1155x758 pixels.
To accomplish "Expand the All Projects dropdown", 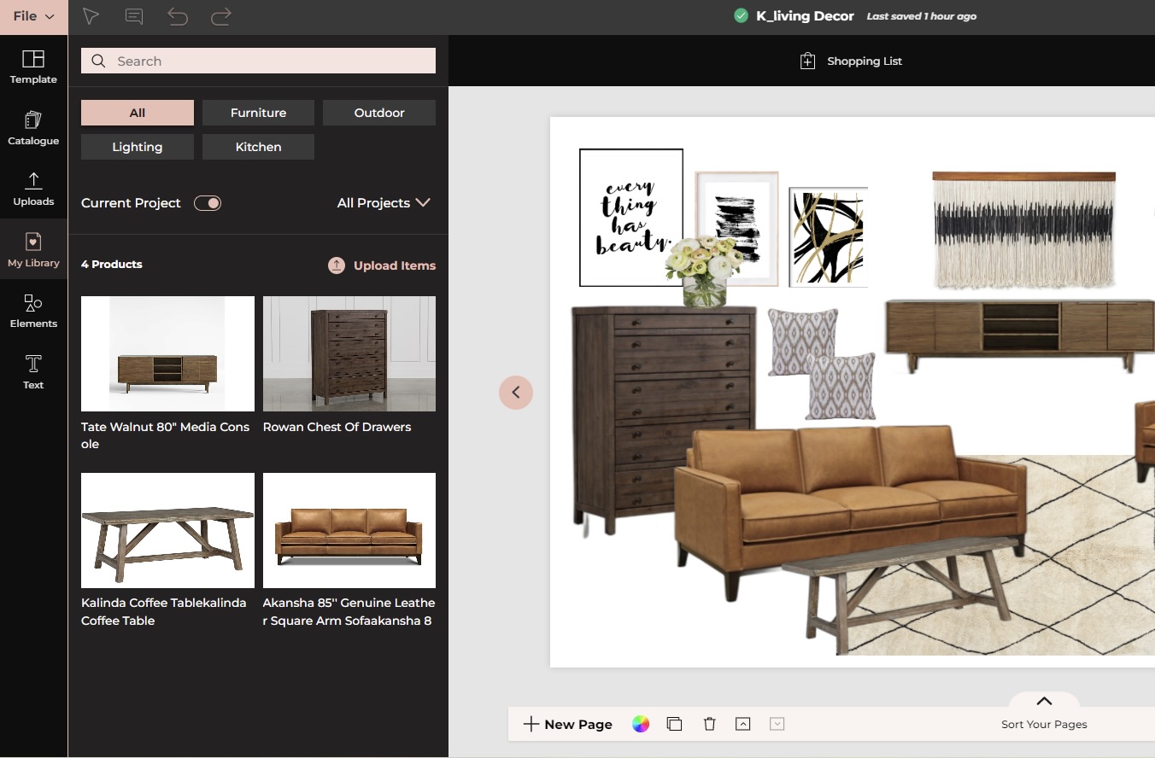I will click(384, 203).
